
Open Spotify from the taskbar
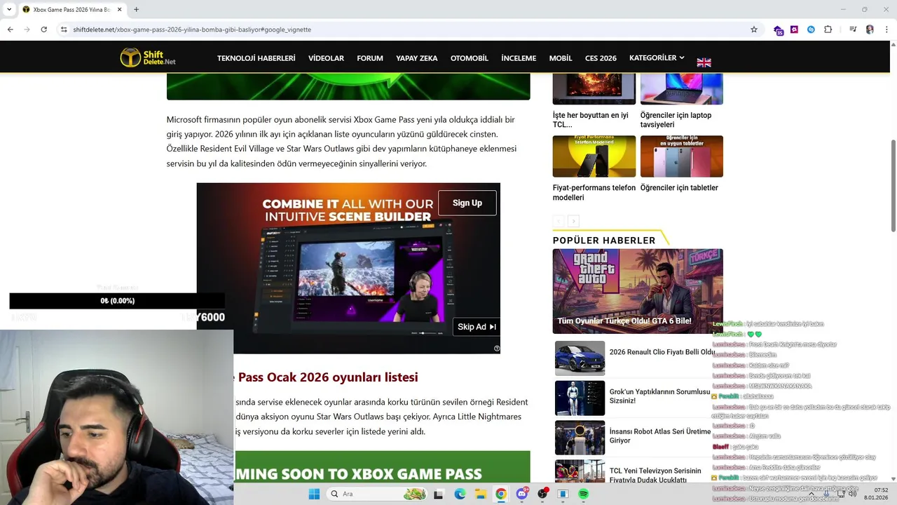(x=583, y=494)
